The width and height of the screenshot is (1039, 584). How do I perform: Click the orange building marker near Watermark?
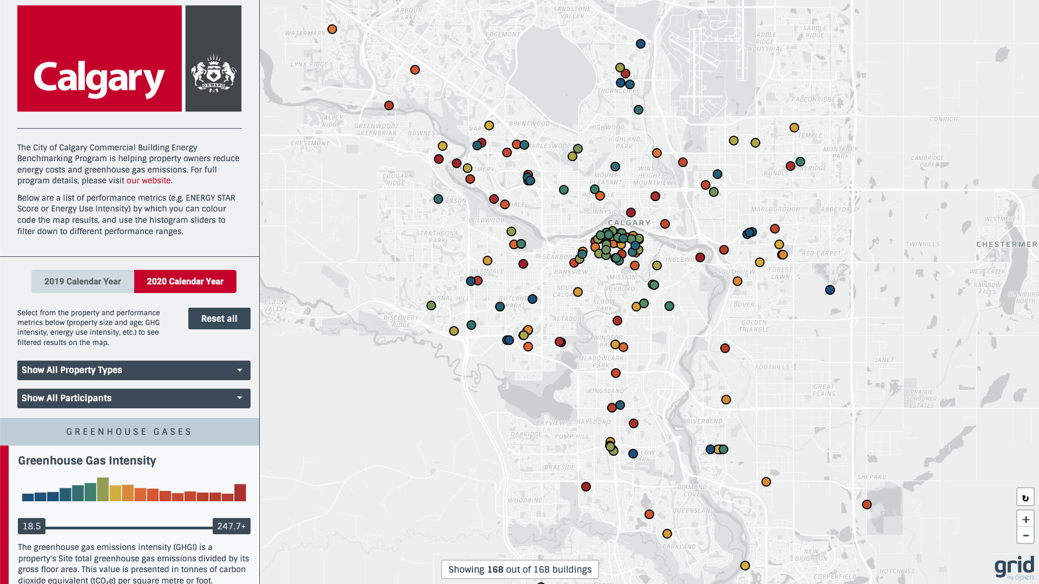(x=332, y=29)
